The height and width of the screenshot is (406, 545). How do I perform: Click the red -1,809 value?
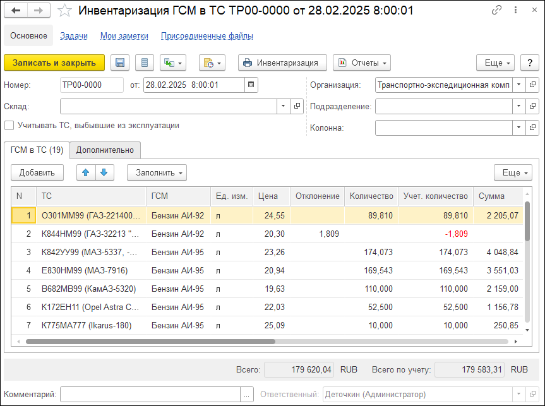coord(457,234)
